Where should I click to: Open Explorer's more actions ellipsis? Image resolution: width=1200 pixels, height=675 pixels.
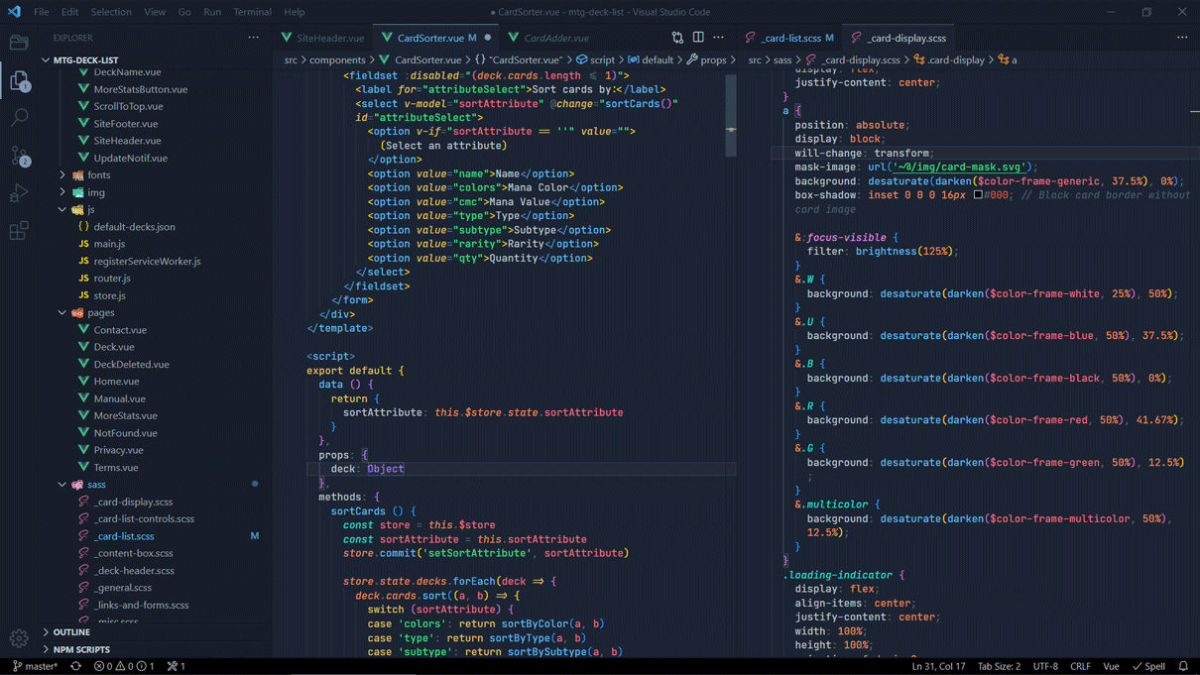254,38
